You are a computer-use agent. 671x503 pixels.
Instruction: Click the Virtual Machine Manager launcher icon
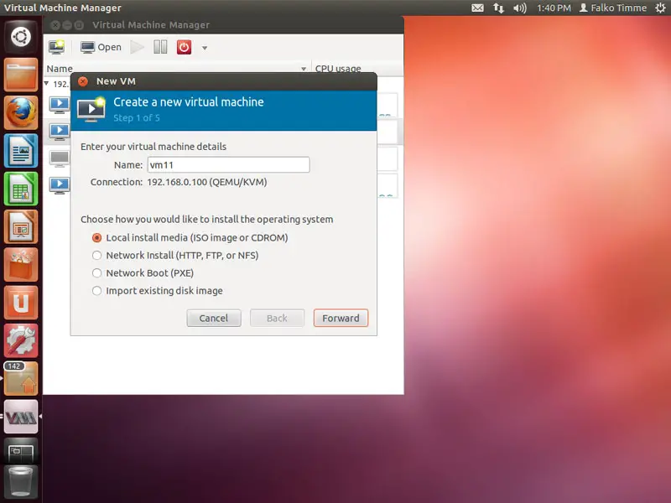click(20, 417)
